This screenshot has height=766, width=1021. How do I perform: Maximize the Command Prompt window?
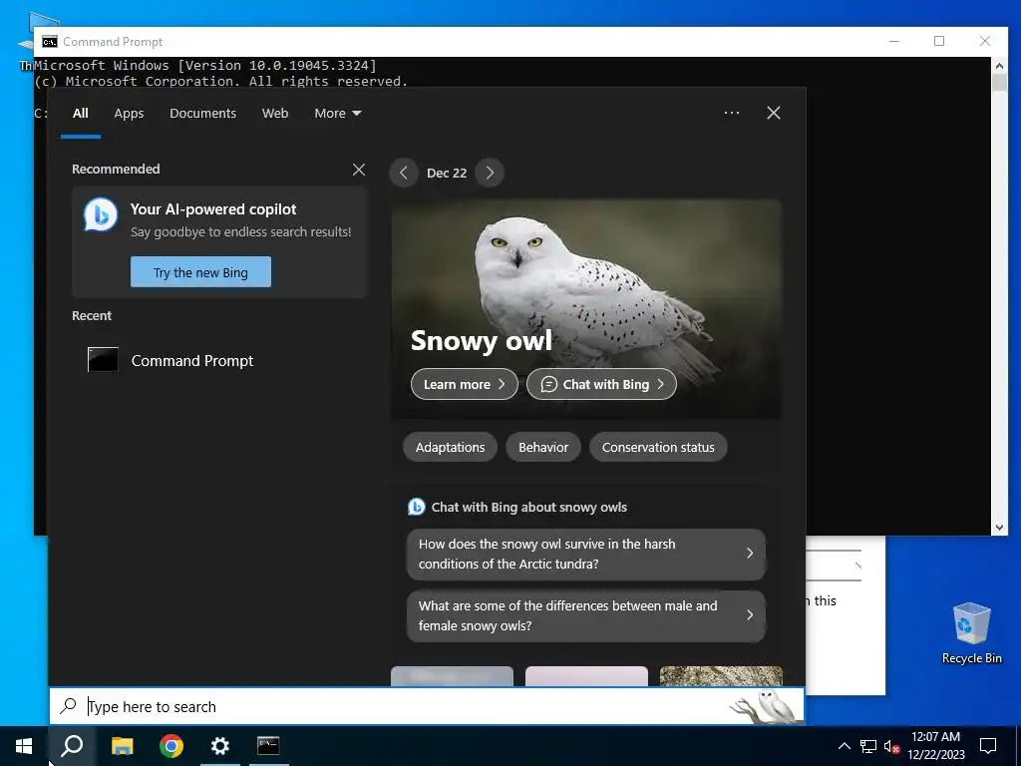(x=939, y=41)
